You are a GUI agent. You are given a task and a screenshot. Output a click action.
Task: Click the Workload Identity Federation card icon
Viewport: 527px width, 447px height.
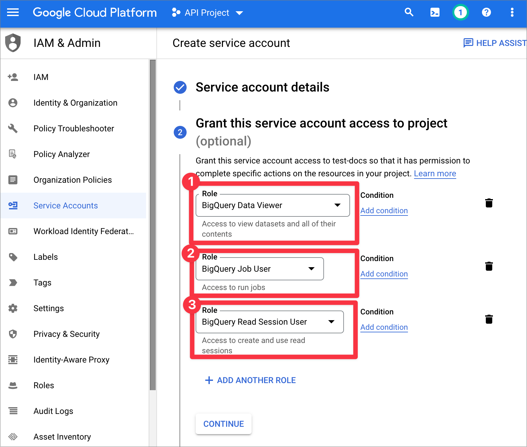[x=13, y=231]
